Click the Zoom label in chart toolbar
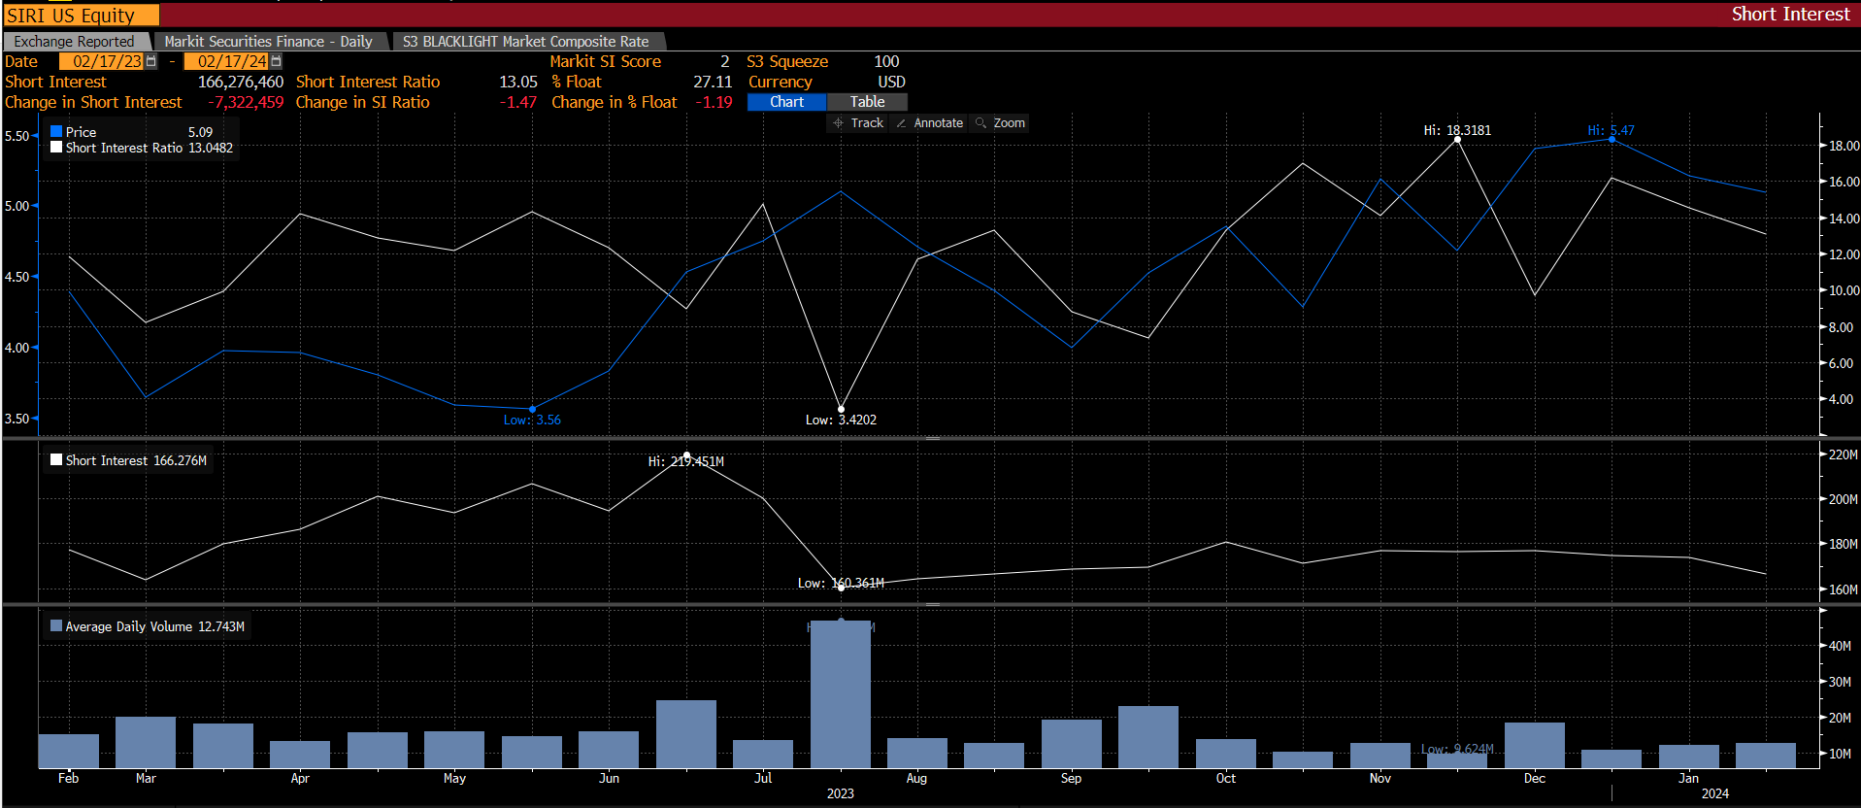Image resolution: width=1861 pixels, height=808 pixels. [1009, 123]
